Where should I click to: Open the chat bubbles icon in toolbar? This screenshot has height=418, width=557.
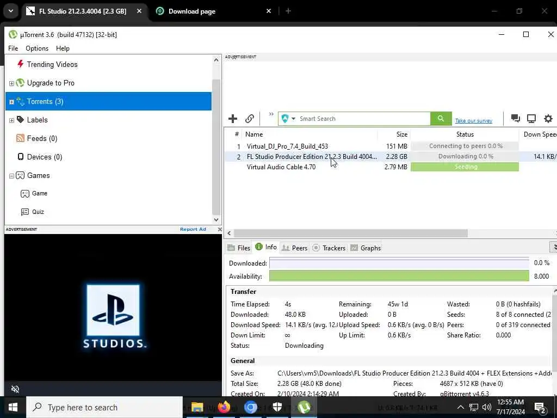pyautogui.click(x=515, y=118)
